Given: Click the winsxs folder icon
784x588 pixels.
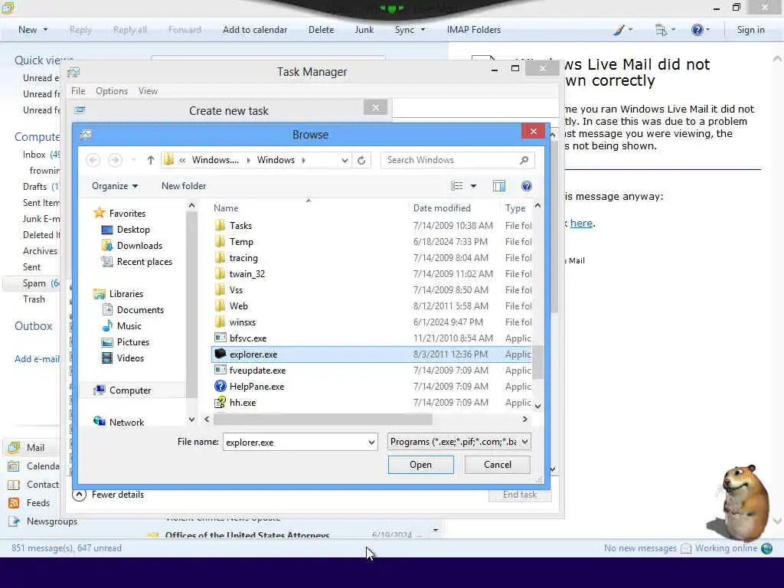Looking at the screenshot, I should [220, 322].
